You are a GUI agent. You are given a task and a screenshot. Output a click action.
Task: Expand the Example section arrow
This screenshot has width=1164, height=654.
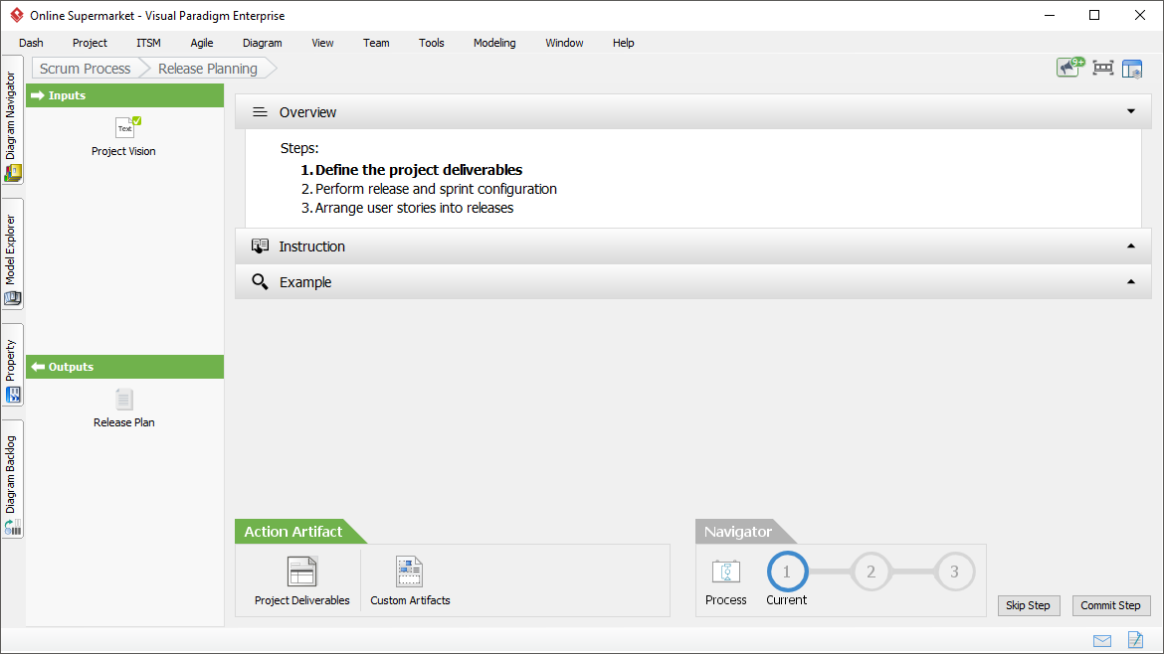[x=1130, y=281]
